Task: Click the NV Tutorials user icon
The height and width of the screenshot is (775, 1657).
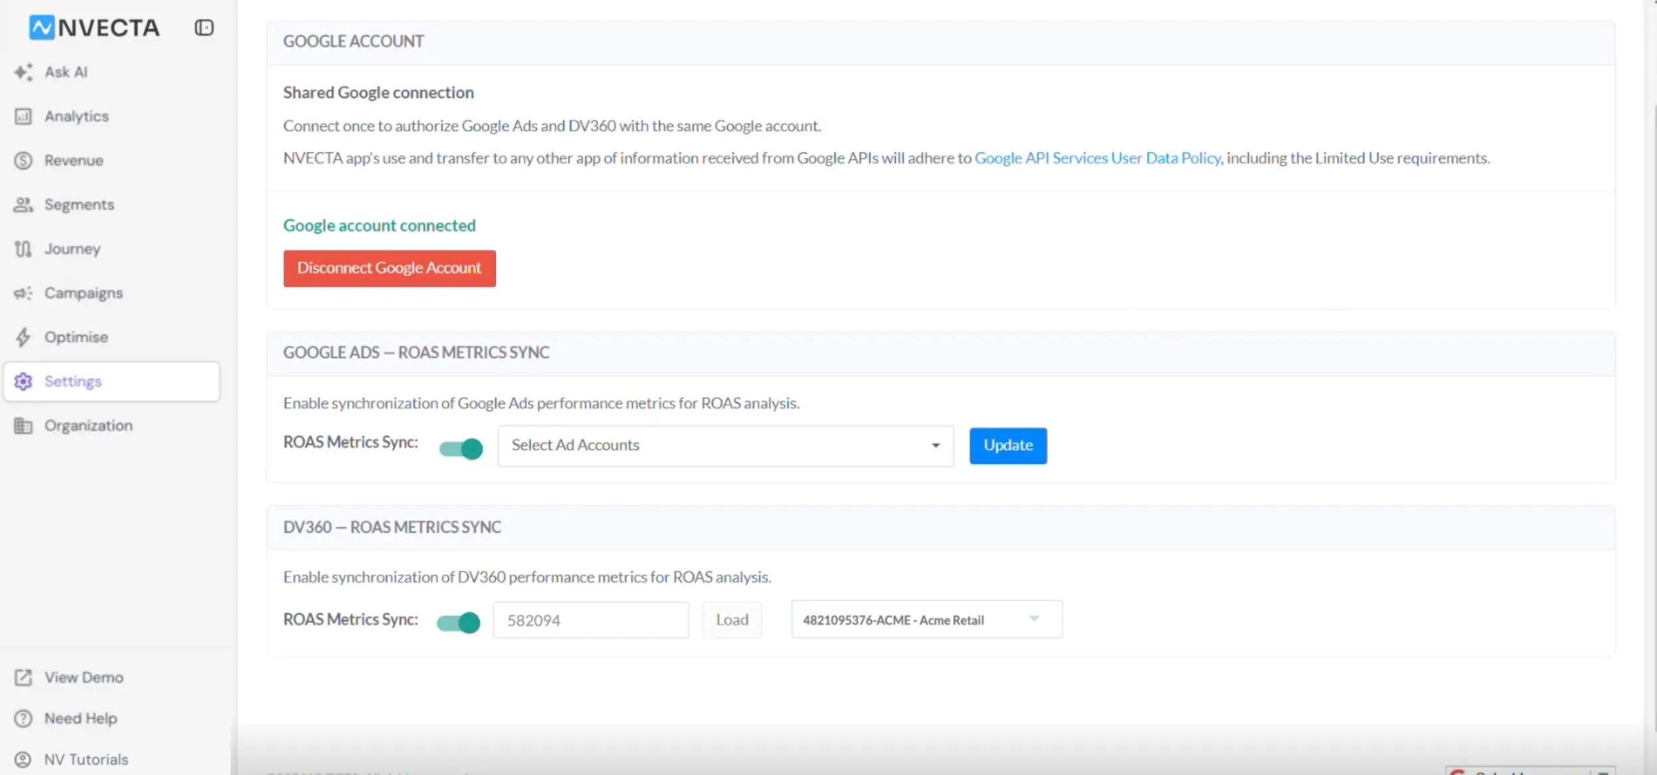Action: [23, 759]
